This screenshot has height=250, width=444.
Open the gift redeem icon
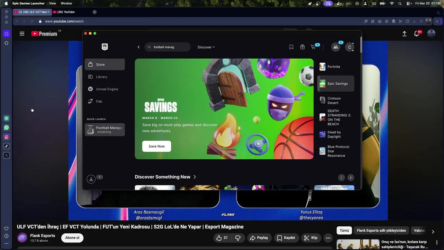[x=302, y=47]
